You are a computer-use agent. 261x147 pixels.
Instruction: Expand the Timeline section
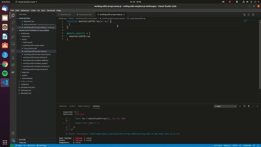(x=22, y=143)
